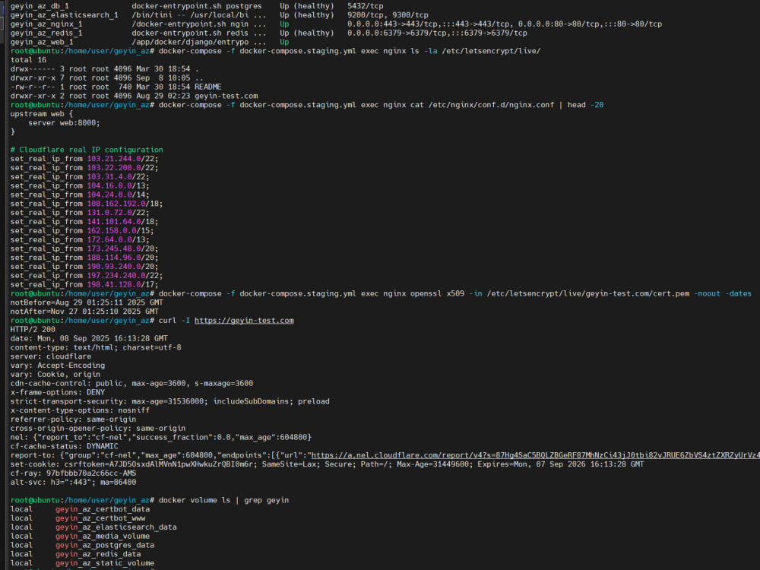Click the 'server web:8000;' line

point(64,123)
